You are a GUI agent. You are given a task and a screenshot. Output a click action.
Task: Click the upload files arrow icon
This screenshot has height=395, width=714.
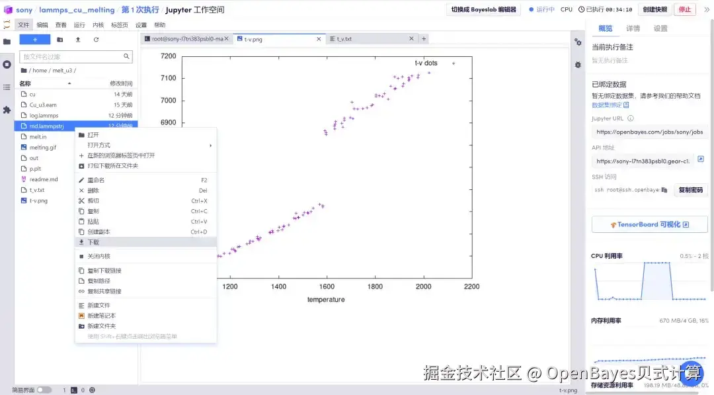[78, 40]
